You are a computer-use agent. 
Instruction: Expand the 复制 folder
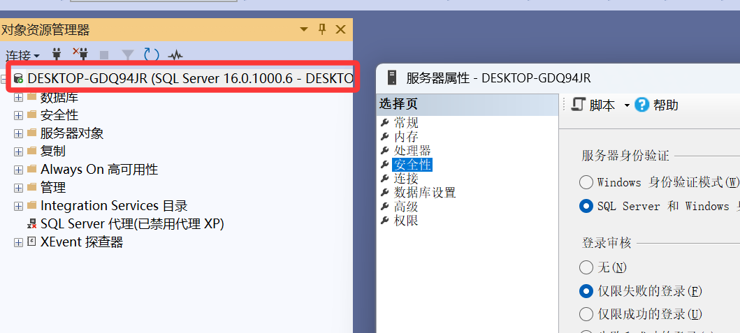[18, 151]
